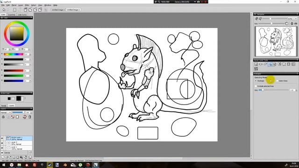
Task: Click the large black main color swatch
Action: tap(19, 98)
